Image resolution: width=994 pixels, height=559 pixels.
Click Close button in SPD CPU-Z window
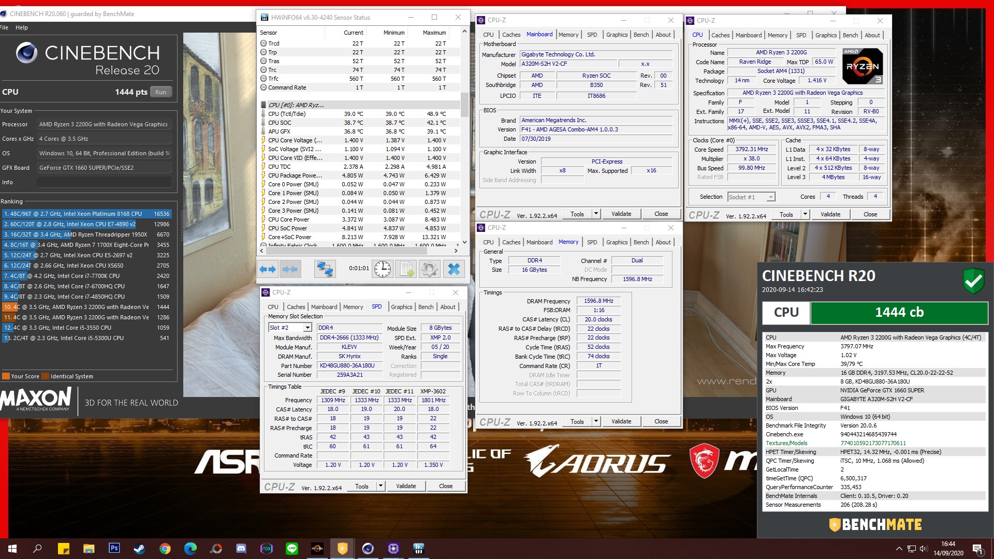(446, 486)
